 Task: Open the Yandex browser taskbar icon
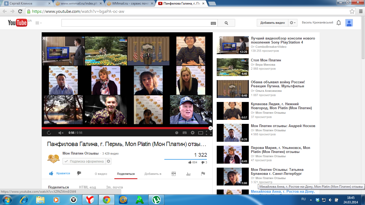90,200
